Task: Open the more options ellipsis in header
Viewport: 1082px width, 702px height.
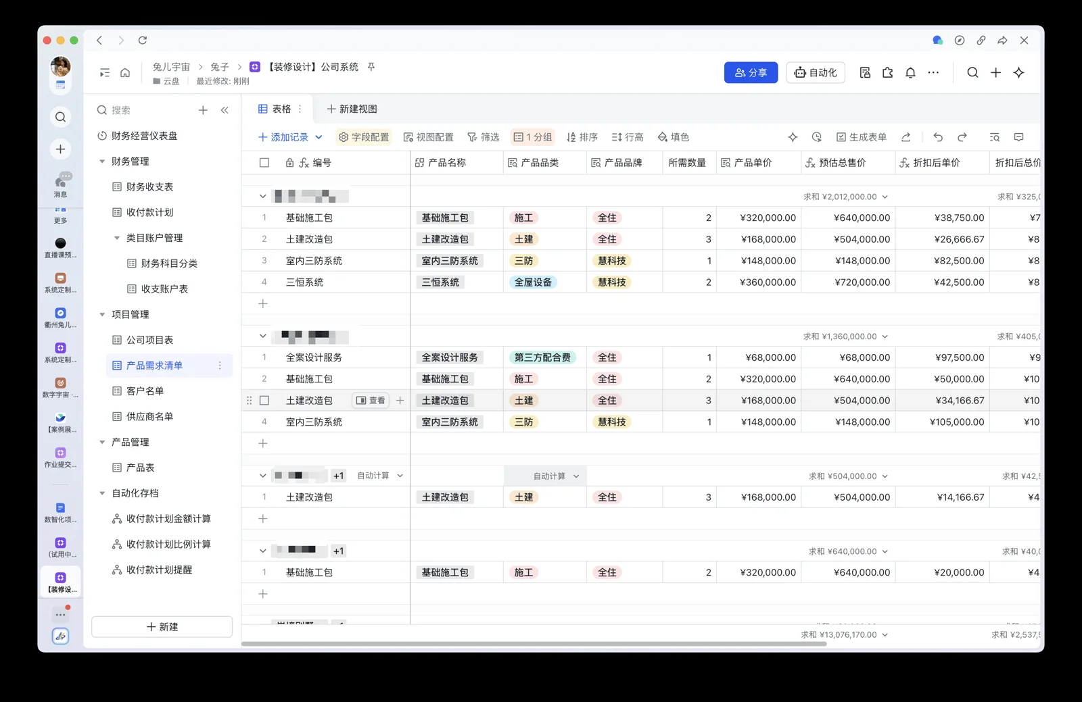Action: (933, 73)
